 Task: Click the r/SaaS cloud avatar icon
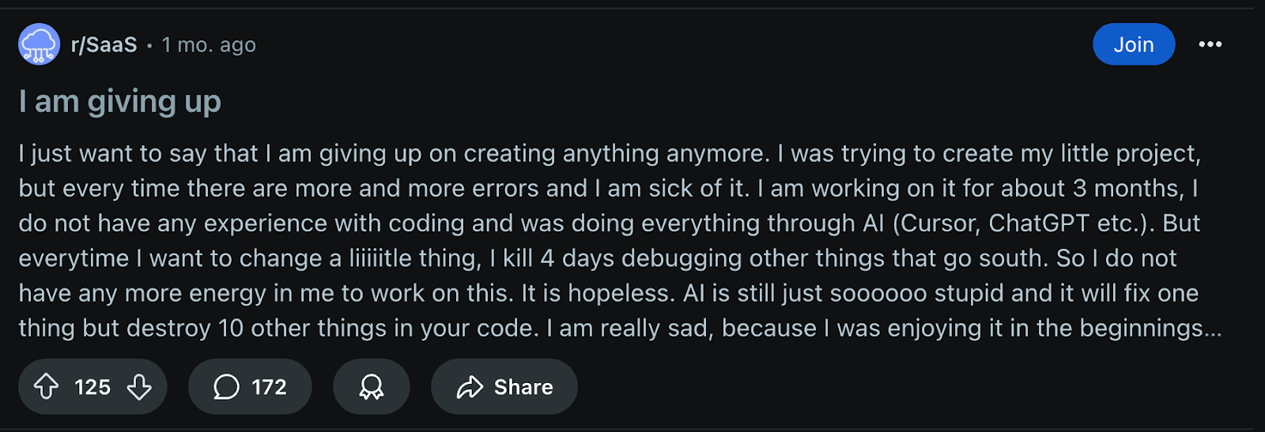coord(39,44)
